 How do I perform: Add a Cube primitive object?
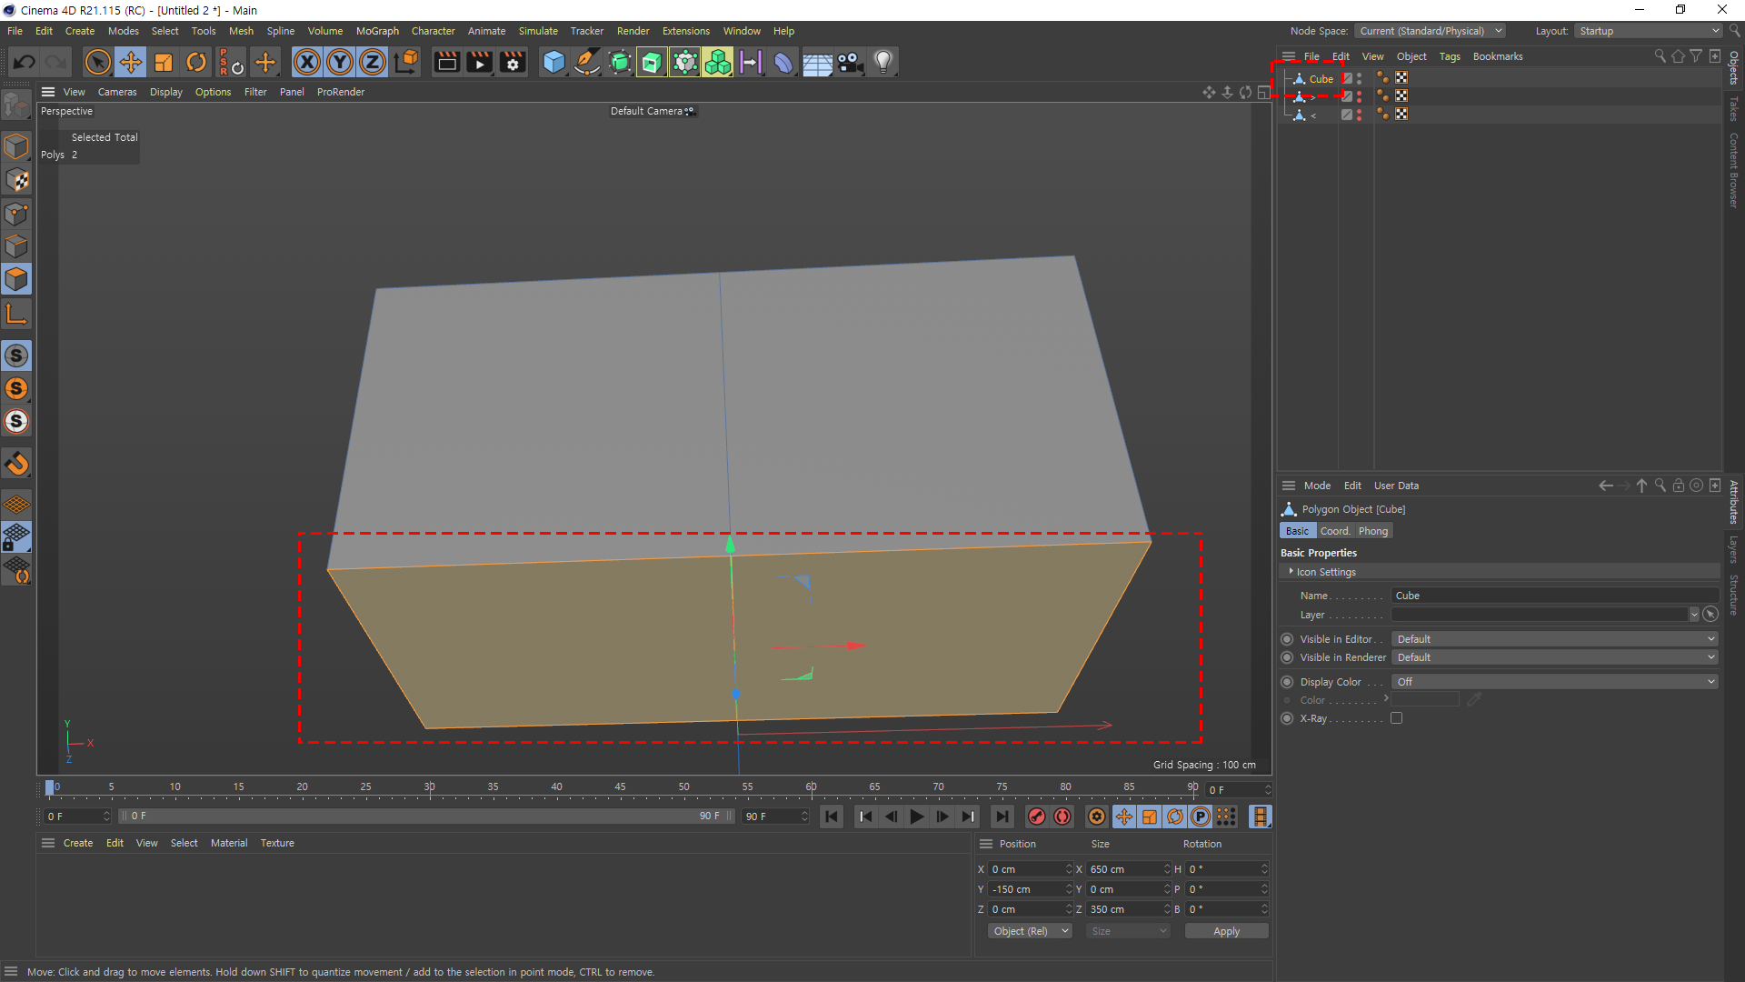[553, 62]
